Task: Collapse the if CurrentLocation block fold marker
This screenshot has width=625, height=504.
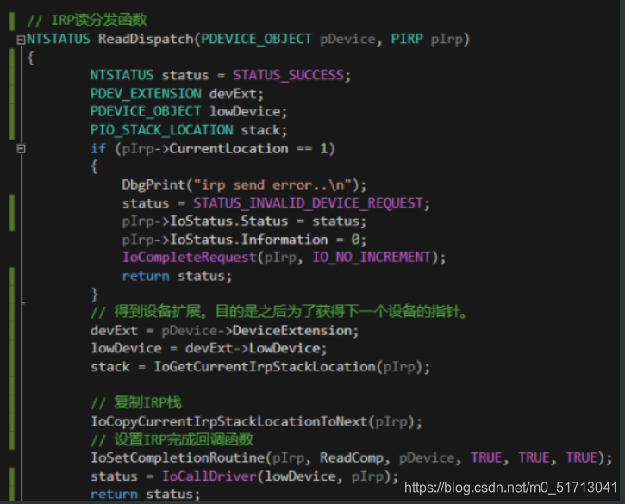Action: click(x=21, y=149)
